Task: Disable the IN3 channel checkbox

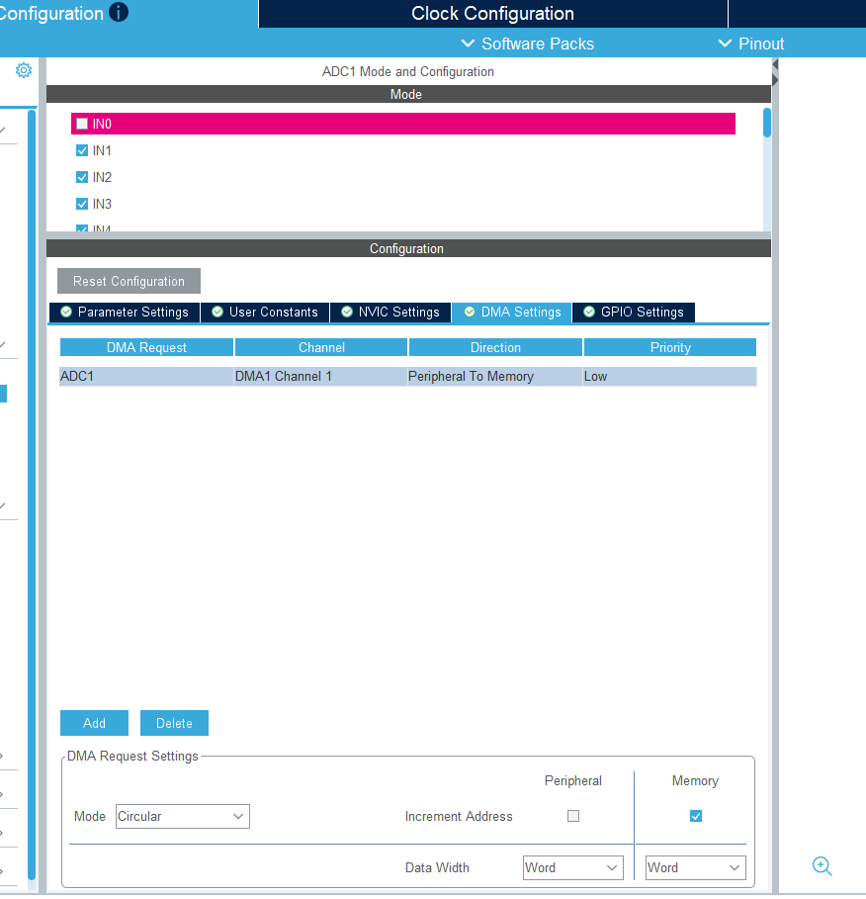Action: (82, 204)
